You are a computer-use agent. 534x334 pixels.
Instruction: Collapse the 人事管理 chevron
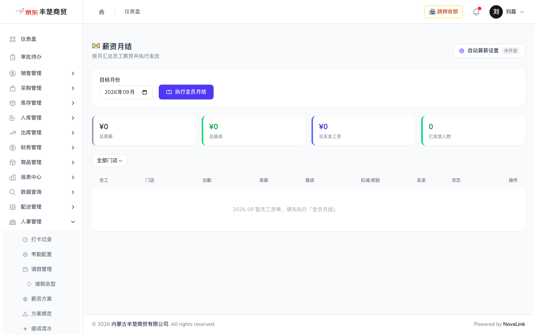coord(73,222)
